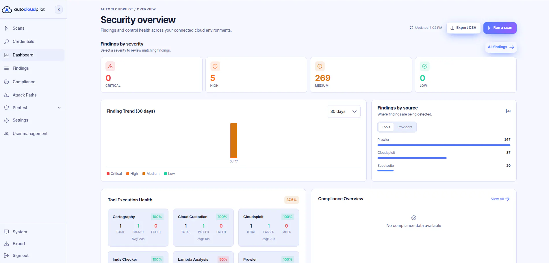Viewport: 549px width, 263px height.
Task: Click the Oct 17 bar in trend chart
Action: click(x=234, y=141)
